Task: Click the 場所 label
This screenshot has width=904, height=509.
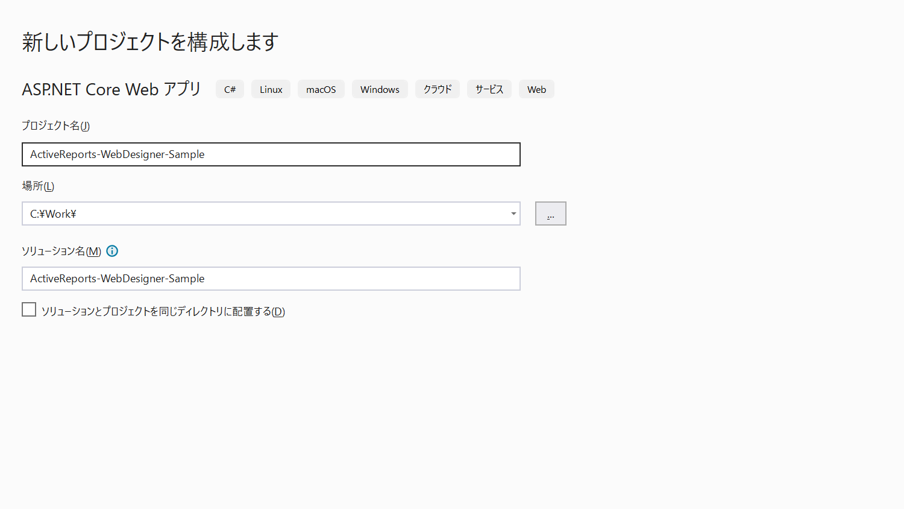Action: pos(38,186)
